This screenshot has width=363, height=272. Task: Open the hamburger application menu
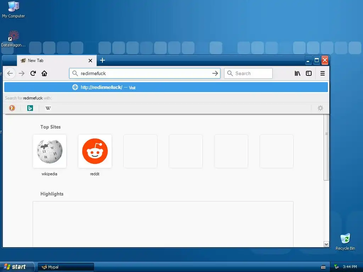point(322,73)
